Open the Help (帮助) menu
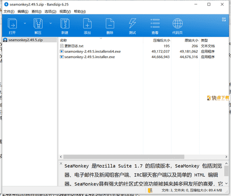 (x=80, y=12)
